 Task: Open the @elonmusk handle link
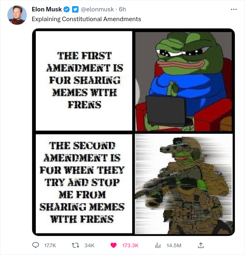[97, 9]
